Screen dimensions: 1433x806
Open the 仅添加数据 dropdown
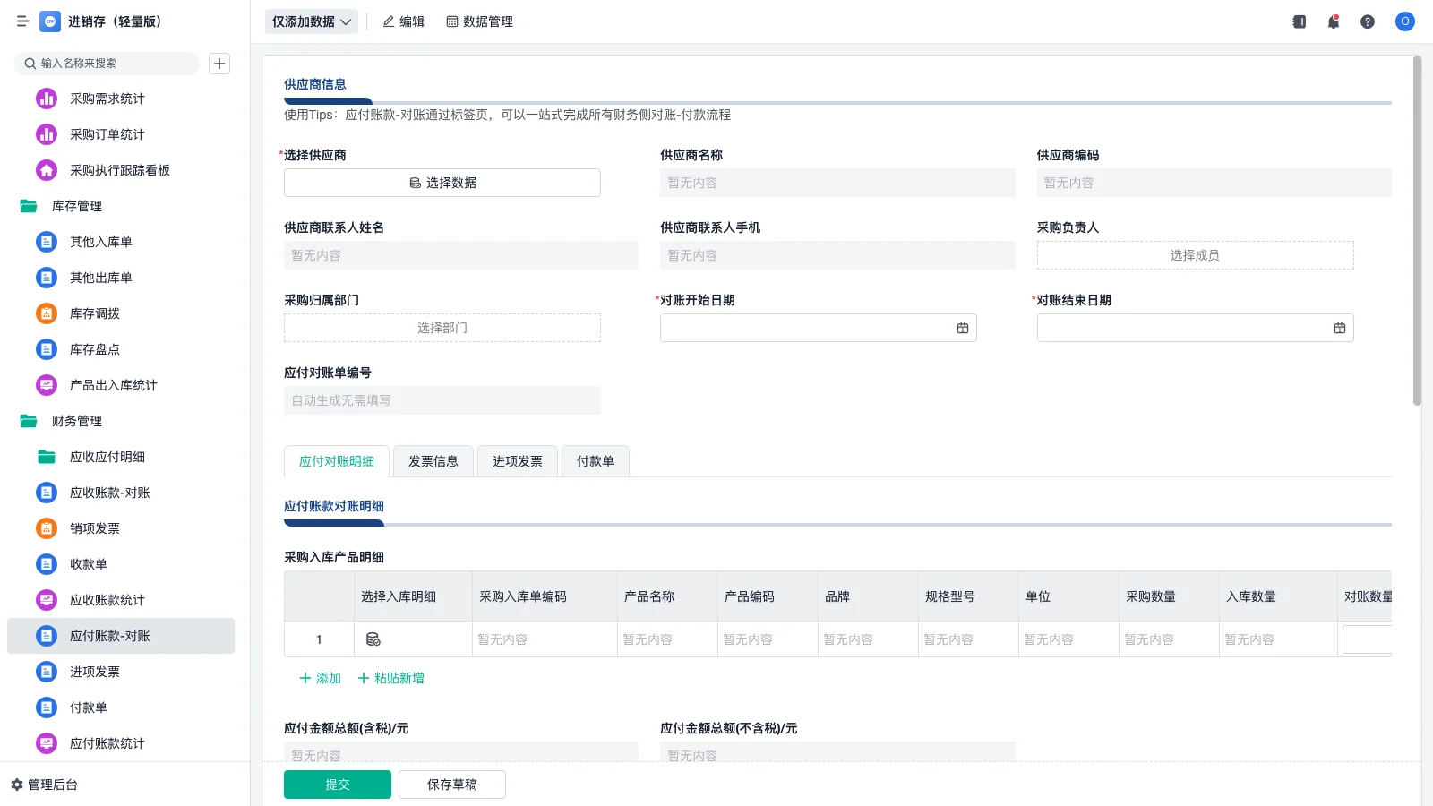coord(311,21)
